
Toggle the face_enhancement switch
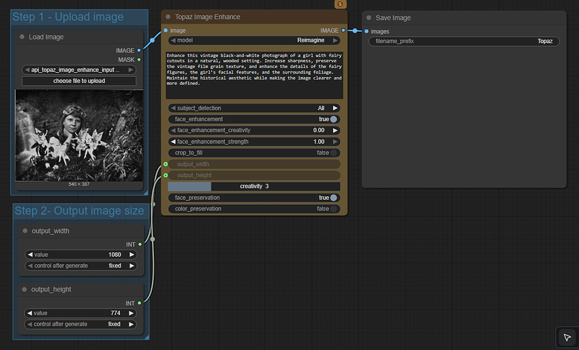click(333, 119)
